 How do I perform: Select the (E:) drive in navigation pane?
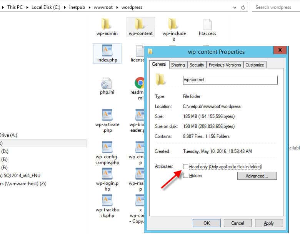click(4, 159)
